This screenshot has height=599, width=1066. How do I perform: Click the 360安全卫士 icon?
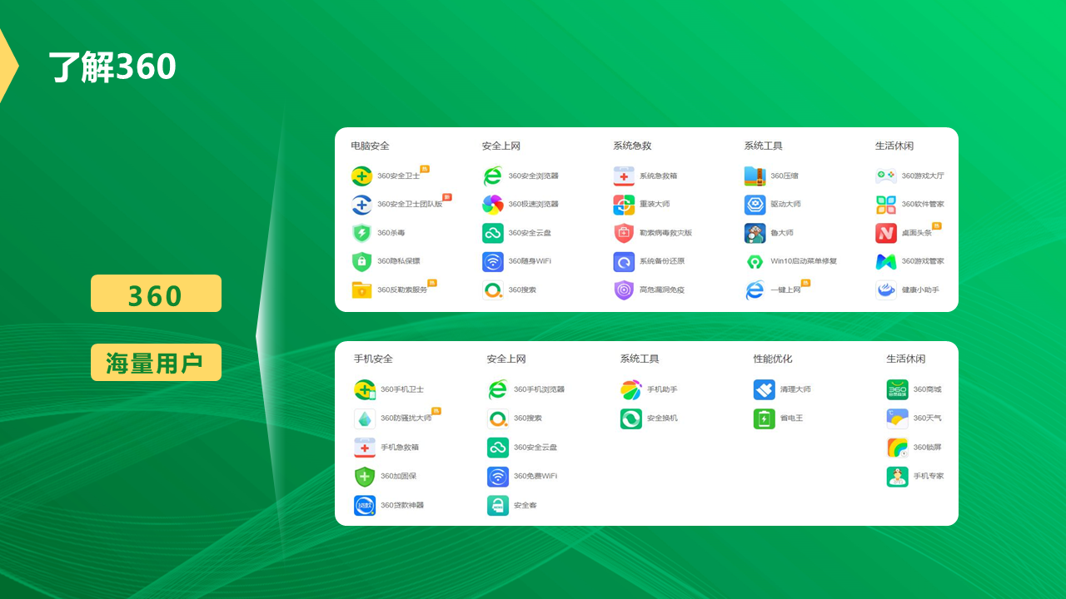coord(361,176)
